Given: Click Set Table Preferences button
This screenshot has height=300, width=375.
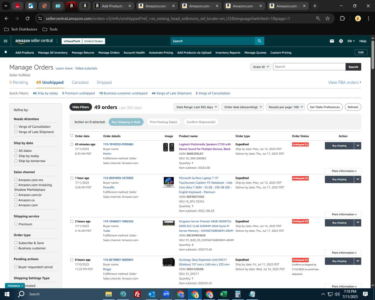Looking at the screenshot, I should click(x=325, y=107).
